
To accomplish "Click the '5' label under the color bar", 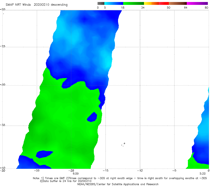I will (105, 7).
